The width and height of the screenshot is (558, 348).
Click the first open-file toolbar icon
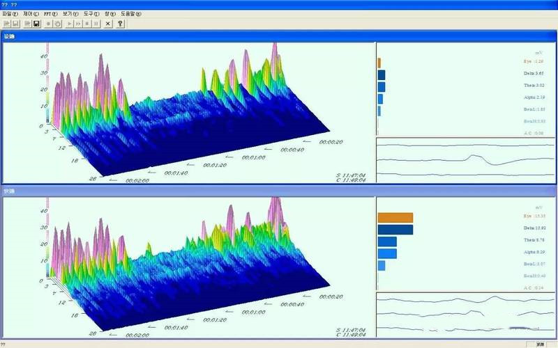(7, 24)
